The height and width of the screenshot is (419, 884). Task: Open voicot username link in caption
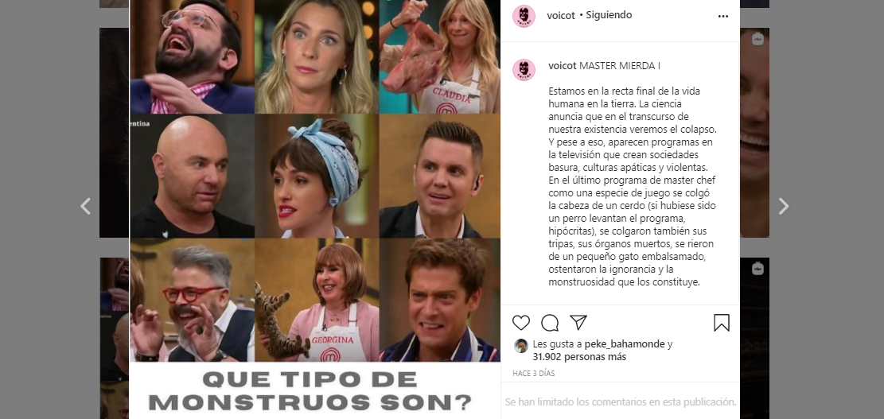pos(563,66)
